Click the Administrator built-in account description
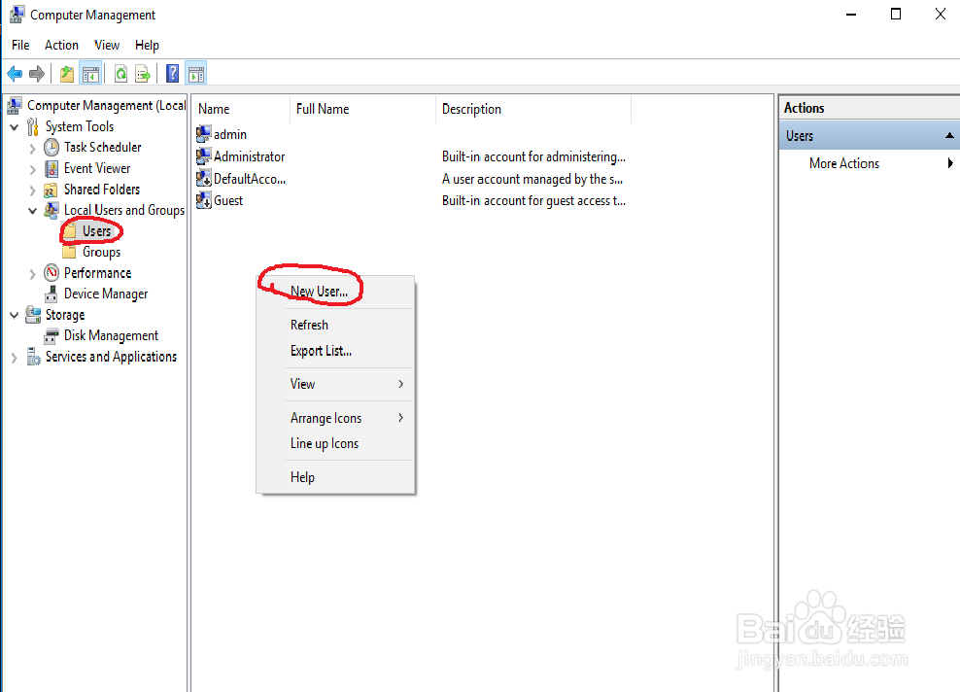The width and height of the screenshot is (960, 692). click(533, 156)
